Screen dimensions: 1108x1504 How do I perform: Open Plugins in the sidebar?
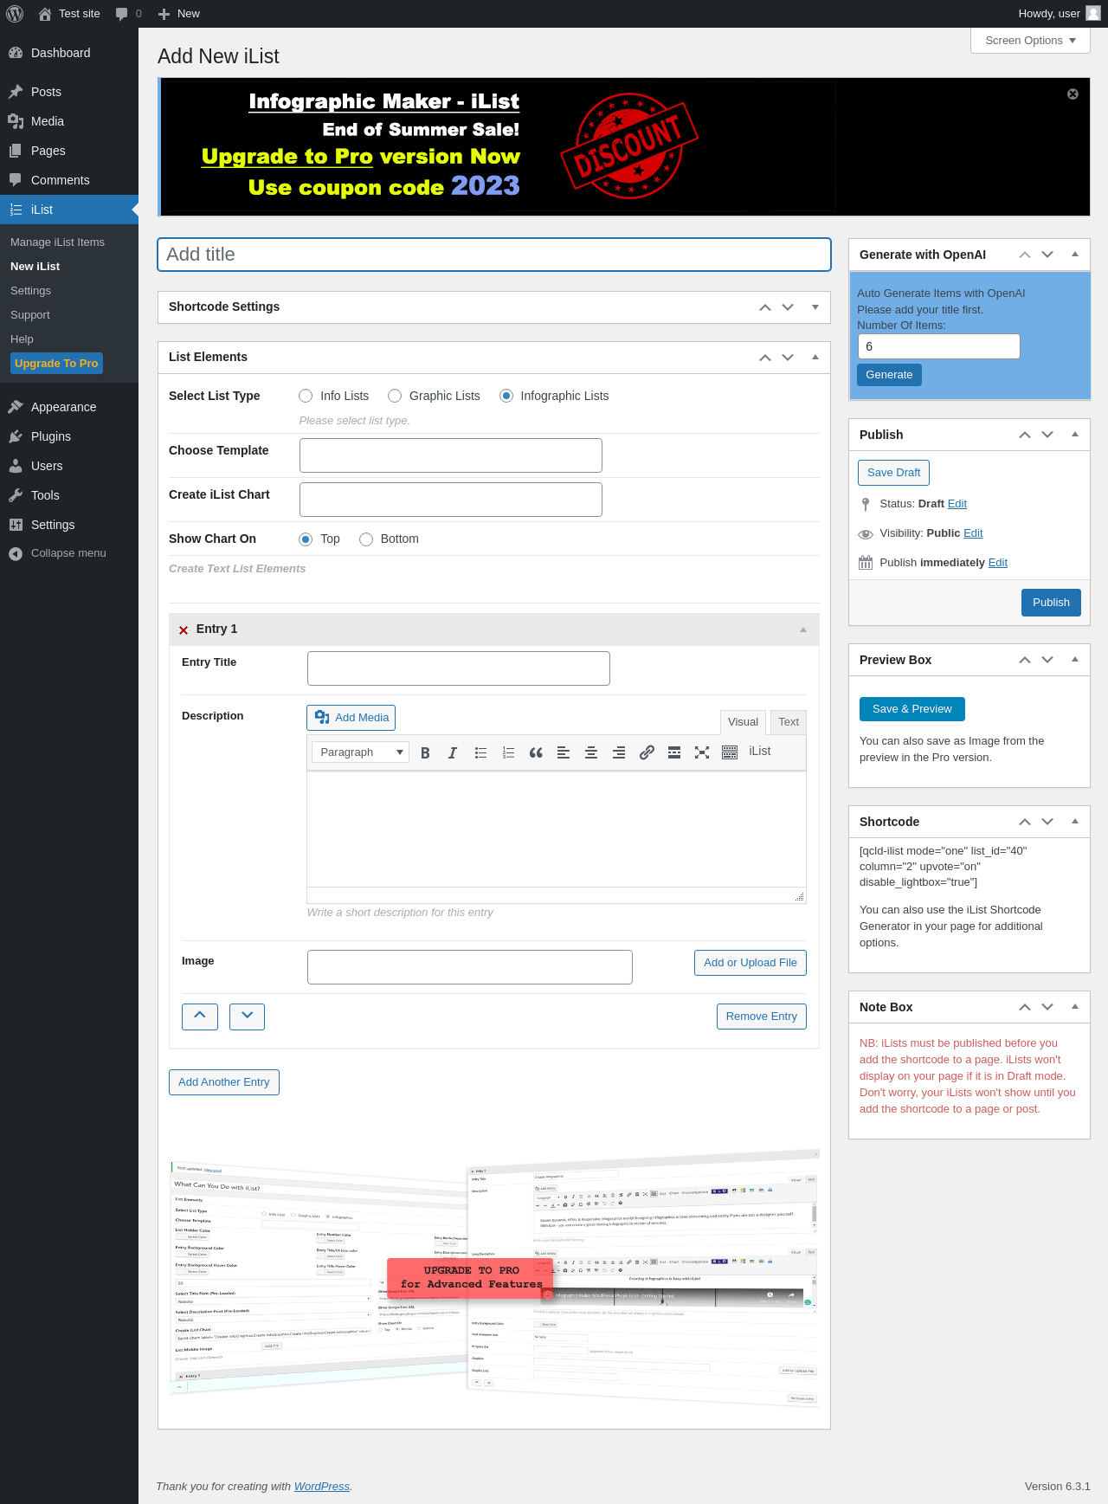click(69, 436)
